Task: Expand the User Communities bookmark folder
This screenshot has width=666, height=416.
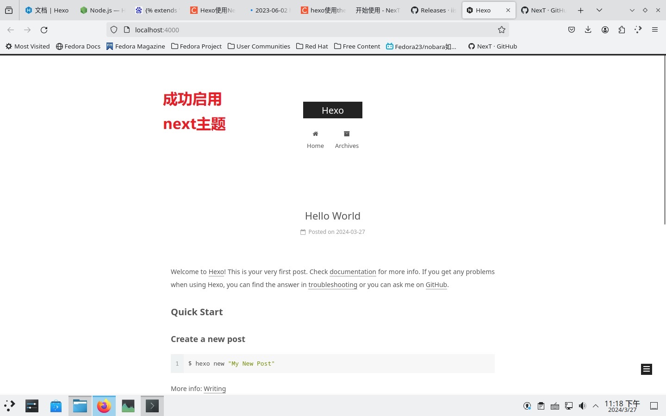Action: [259, 46]
